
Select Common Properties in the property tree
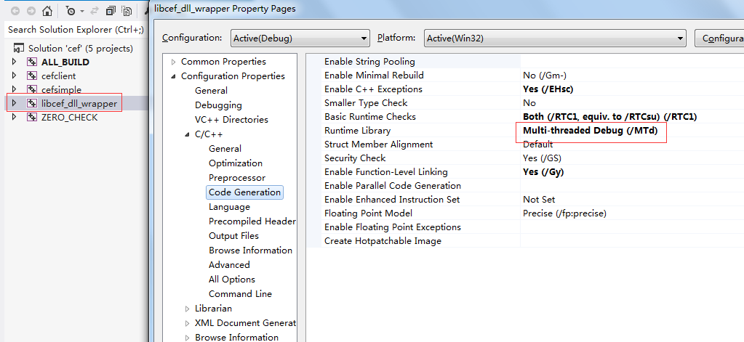pos(223,62)
